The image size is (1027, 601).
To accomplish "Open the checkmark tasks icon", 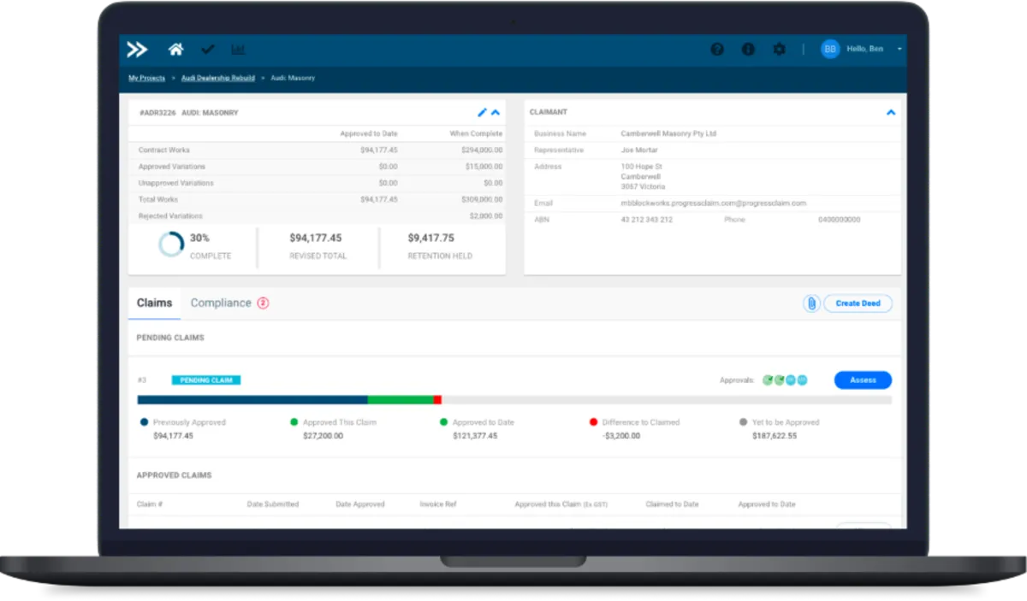I will 207,50.
